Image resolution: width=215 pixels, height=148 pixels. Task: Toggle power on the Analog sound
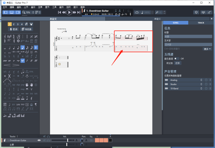(x=206, y=80)
